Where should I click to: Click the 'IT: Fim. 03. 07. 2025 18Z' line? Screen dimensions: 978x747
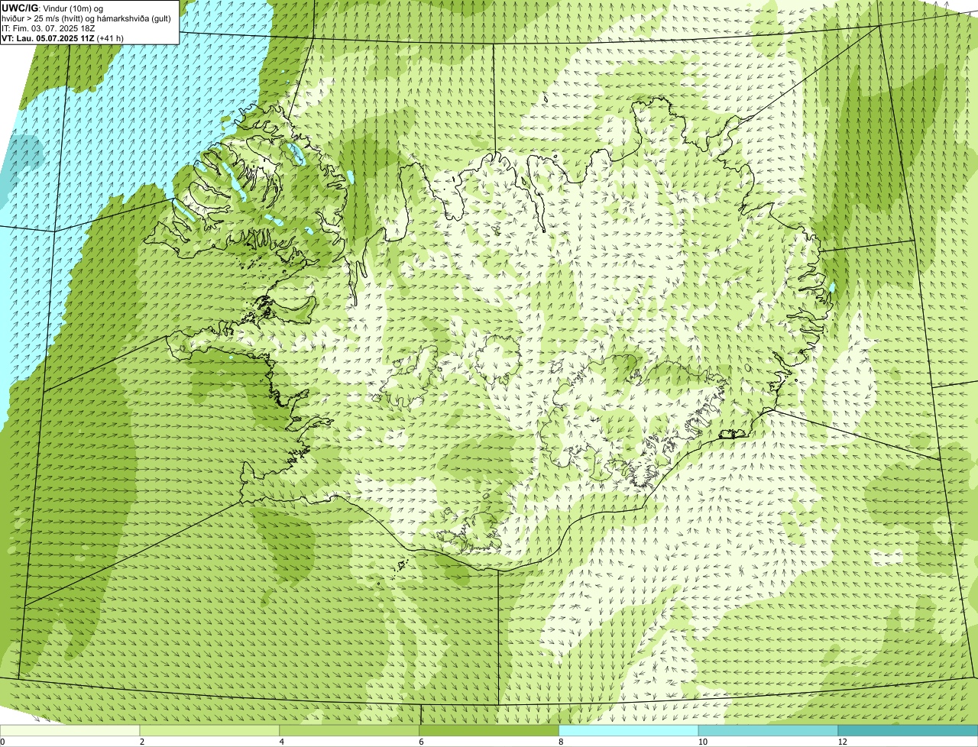point(49,28)
